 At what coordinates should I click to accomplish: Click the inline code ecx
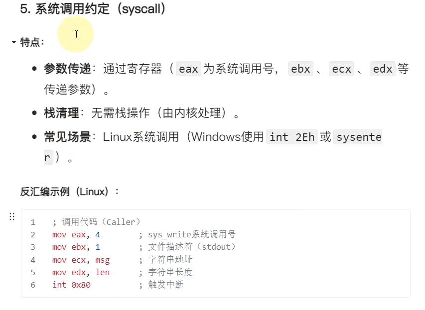pyautogui.click(x=341, y=69)
